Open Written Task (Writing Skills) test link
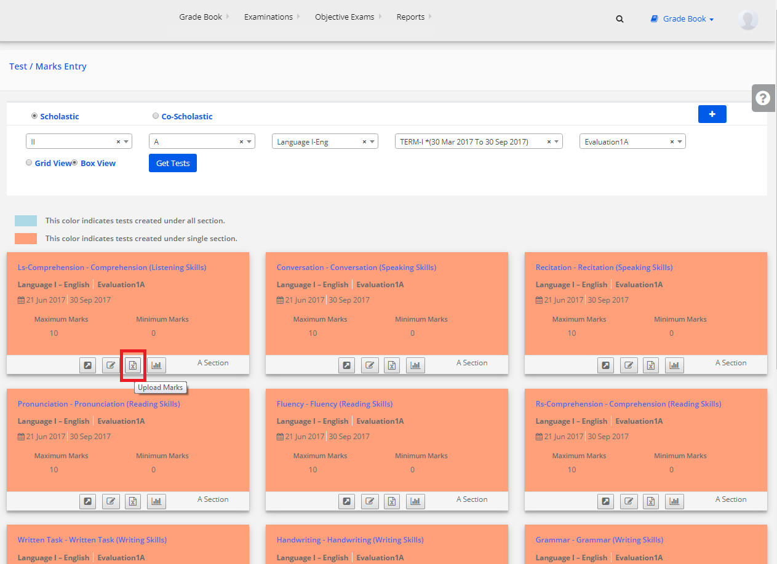 pos(92,540)
